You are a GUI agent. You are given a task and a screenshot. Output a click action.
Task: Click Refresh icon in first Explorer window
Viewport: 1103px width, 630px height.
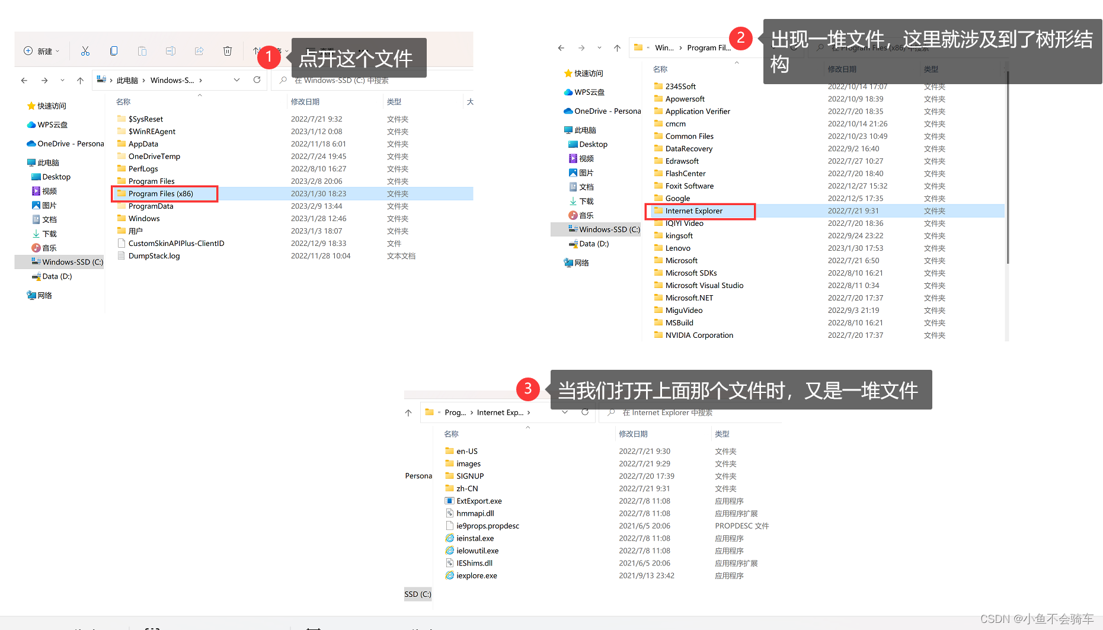pos(257,80)
